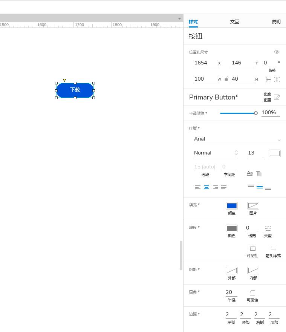286x332 pixels.
Task: Align text left
Action: [198, 187]
